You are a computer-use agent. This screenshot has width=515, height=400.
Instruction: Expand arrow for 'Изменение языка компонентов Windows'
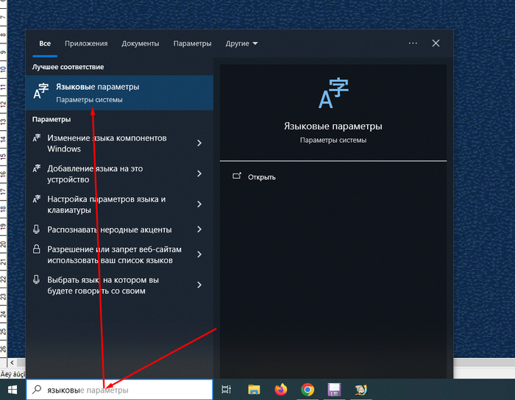[x=199, y=143]
